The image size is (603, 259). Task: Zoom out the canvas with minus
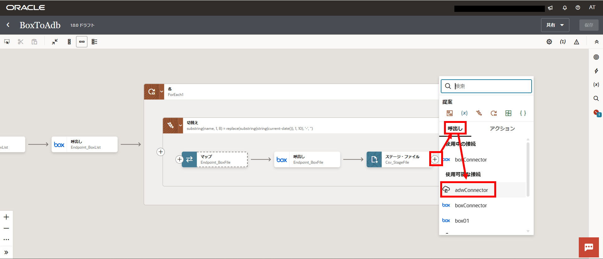(6, 228)
